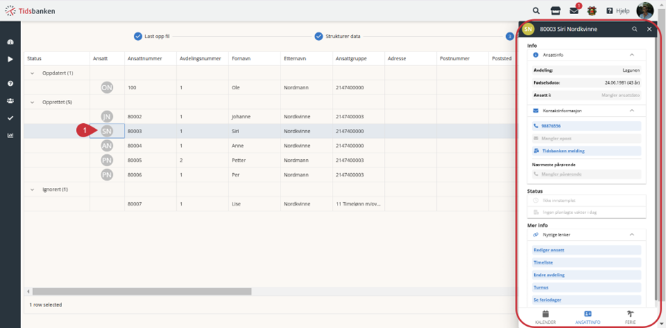Click the SN avatar in panel header

[528, 30]
